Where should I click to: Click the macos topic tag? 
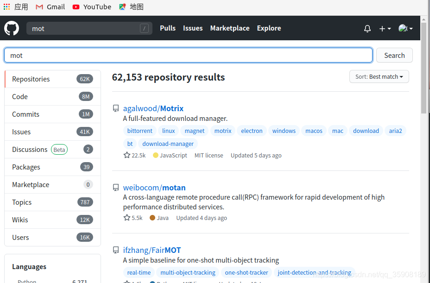[x=314, y=131]
